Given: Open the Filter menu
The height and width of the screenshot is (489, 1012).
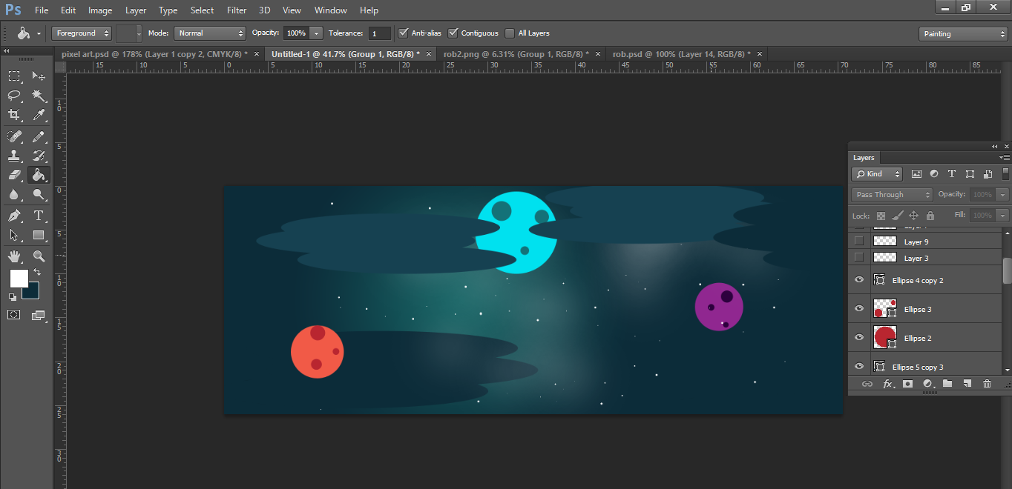Looking at the screenshot, I should [237, 10].
